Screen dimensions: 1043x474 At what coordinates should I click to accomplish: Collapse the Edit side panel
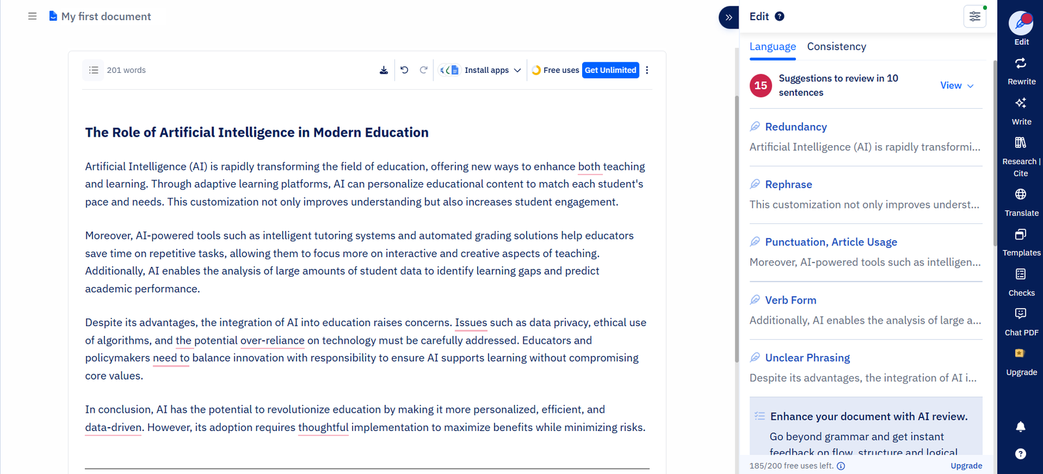tap(729, 17)
